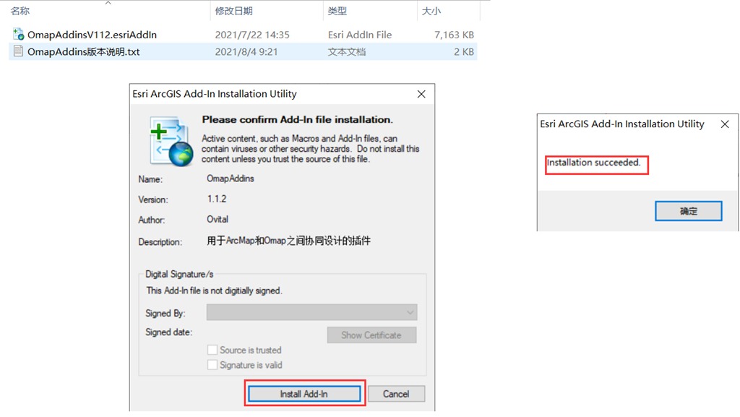Click the Show Certificate button
The width and height of the screenshot is (740, 417).
(x=371, y=335)
